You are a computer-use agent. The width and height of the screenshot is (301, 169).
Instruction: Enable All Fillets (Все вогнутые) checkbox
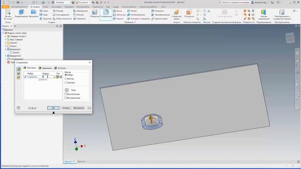66,94
